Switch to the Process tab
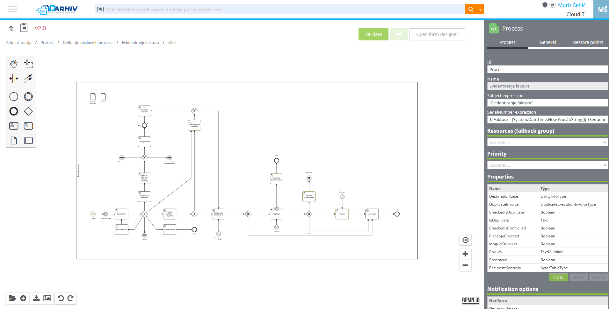Viewport: 609px width, 309px height. click(x=507, y=42)
